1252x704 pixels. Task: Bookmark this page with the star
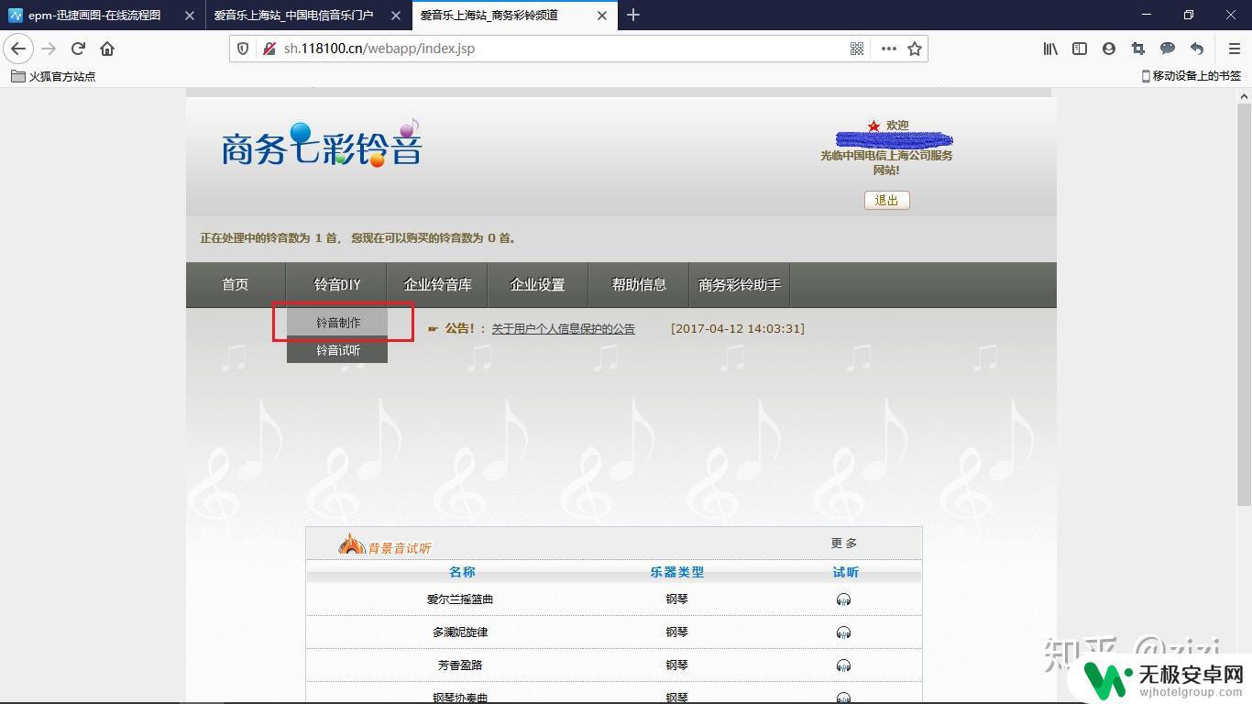[x=914, y=49]
